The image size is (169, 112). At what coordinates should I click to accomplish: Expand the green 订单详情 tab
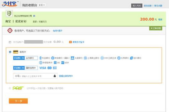(156, 28)
